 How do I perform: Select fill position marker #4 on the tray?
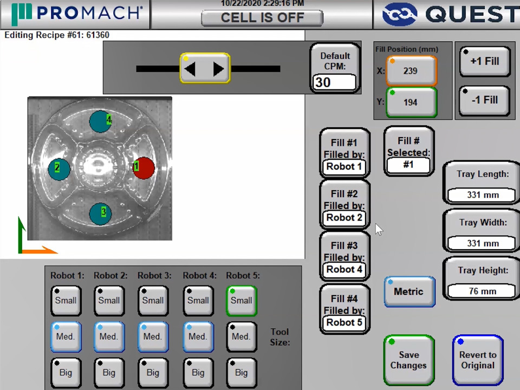pos(101,122)
